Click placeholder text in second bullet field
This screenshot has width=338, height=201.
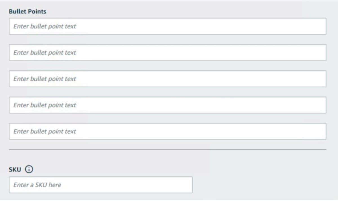[x=45, y=53]
